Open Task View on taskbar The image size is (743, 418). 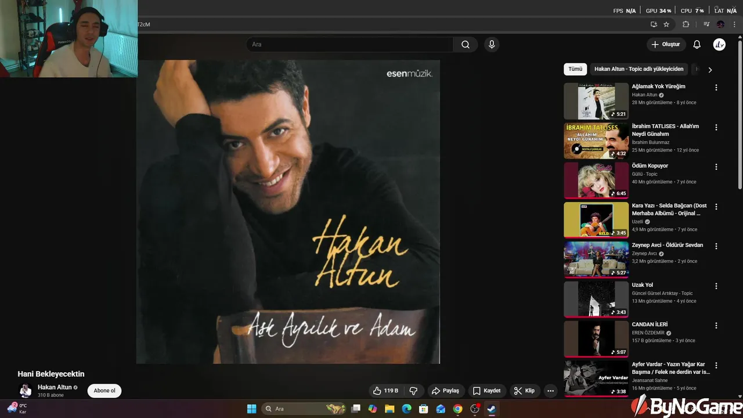tap(356, 409)
